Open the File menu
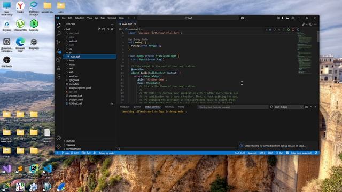Viewport: 342px width, 192px height. (64, 18)
